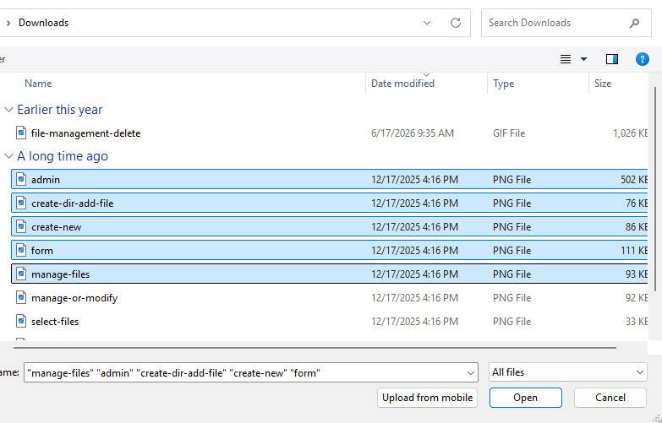This screenshot has width=662, height=423.
Task: Sort by the Name column header
Action: (38, 84)
